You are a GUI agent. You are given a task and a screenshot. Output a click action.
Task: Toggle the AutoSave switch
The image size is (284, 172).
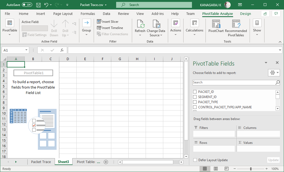tap(27, 5)
